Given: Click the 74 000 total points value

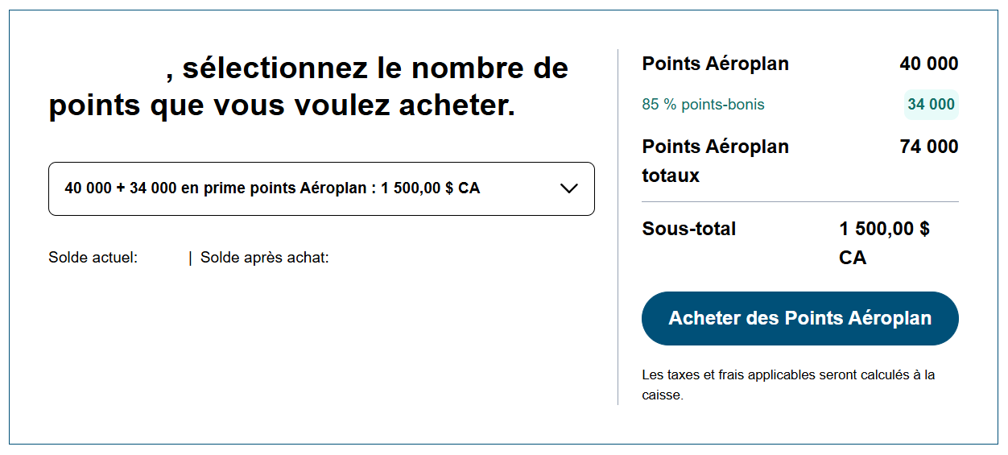Looking at the screenshot, I should click(x=928, y=147).
